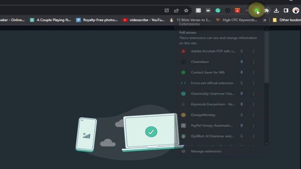Expand the bookmarks bar overflow chevron
Screen dimensions: 301x169
pos(265,20)
